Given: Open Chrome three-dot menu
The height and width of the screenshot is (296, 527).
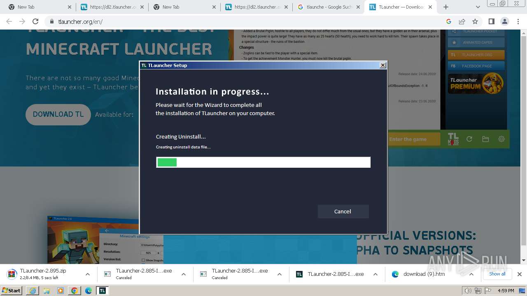Looking at the screenshot, I should 518,21.
